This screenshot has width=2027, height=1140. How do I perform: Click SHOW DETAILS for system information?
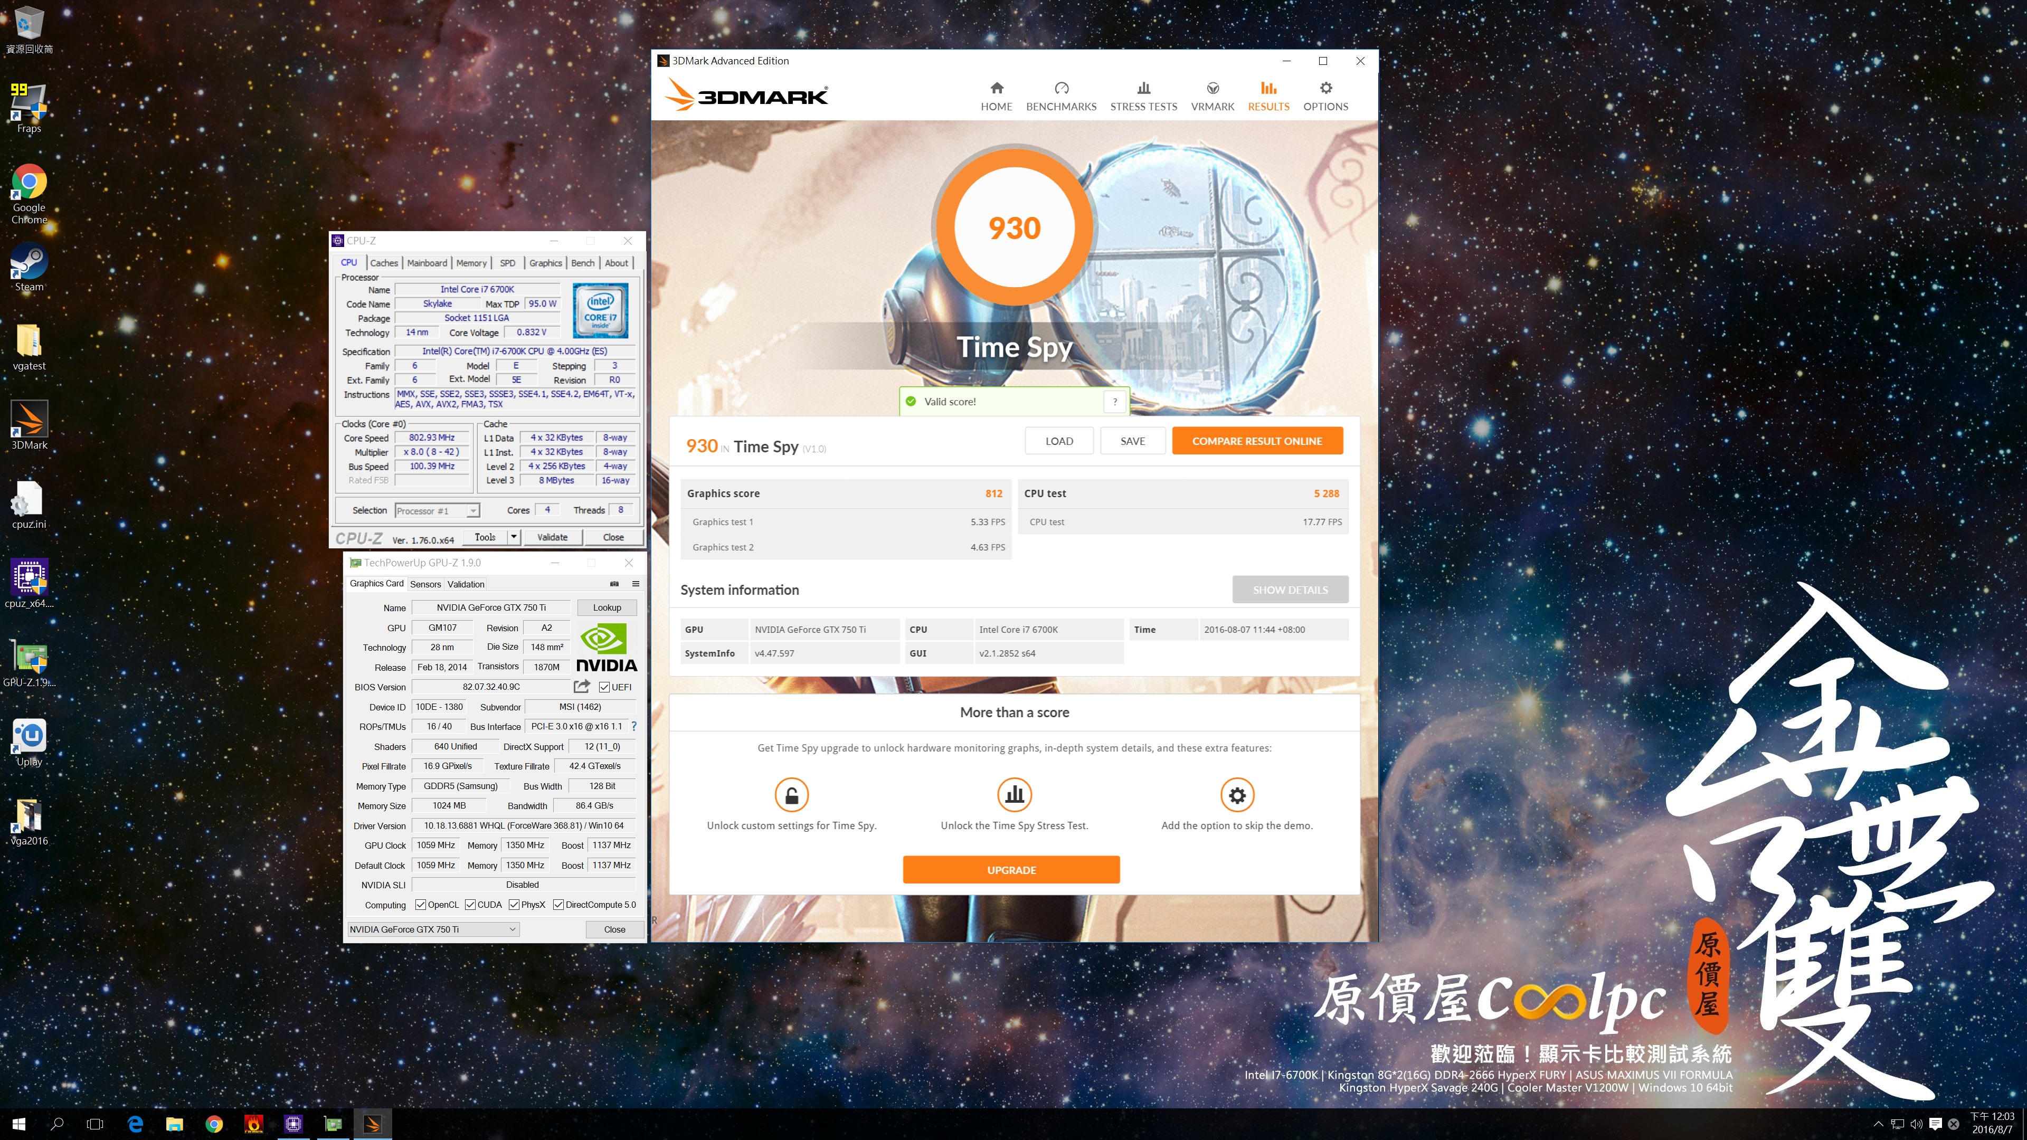(x=1290, y=590)
